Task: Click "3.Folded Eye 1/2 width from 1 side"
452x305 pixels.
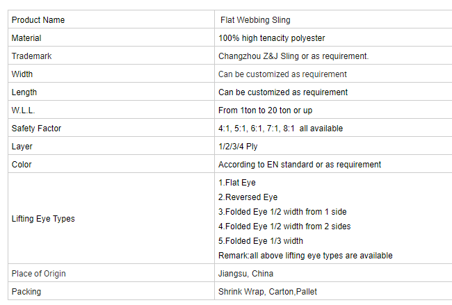Action: click(x=282, y=212)
